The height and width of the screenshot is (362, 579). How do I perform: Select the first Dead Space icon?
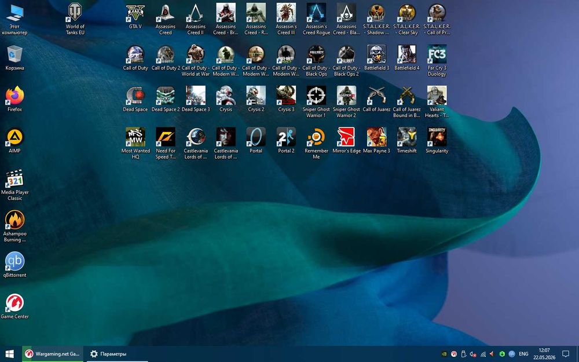135,100
